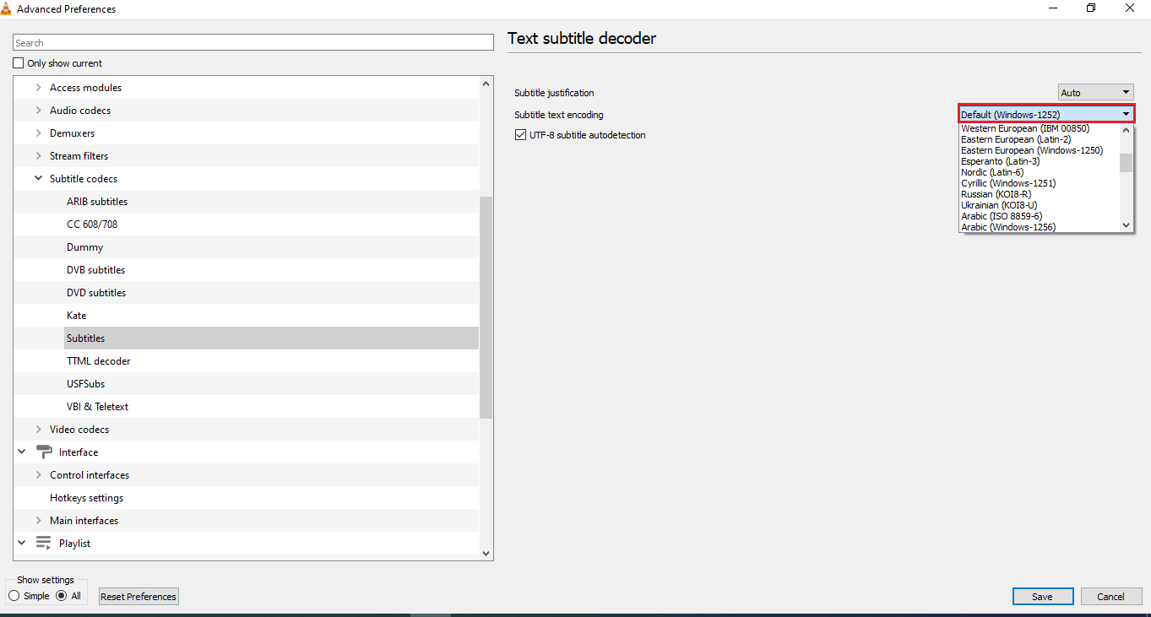Collapse the Interface section chevron
This screenshot has width=1151, height=617.
[21, 452]
